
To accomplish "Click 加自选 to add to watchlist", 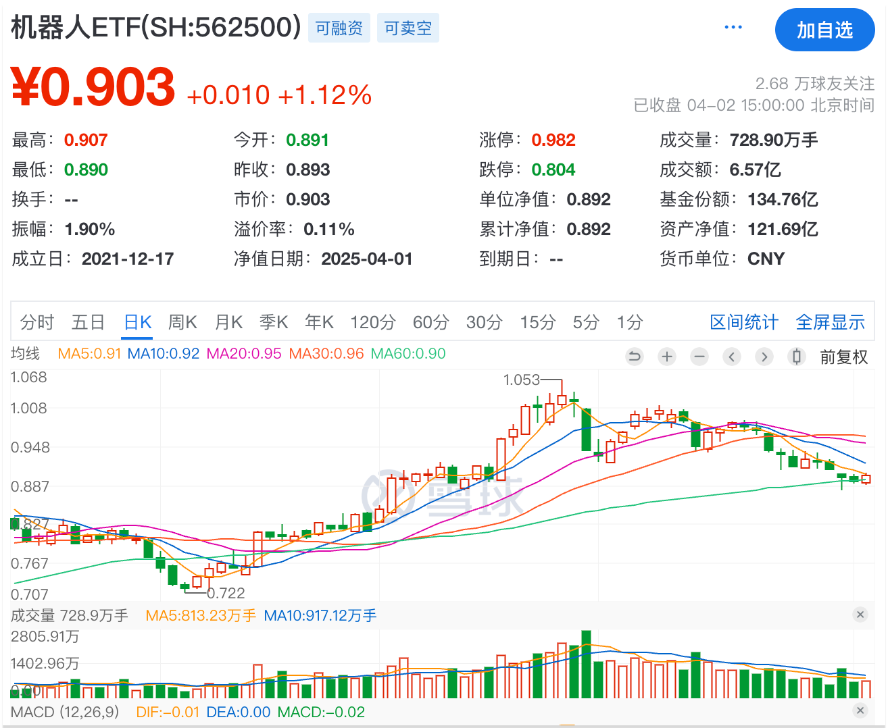I will tap(824, 30).
